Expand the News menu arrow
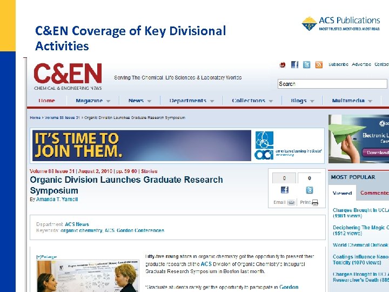 pos(149,101)
